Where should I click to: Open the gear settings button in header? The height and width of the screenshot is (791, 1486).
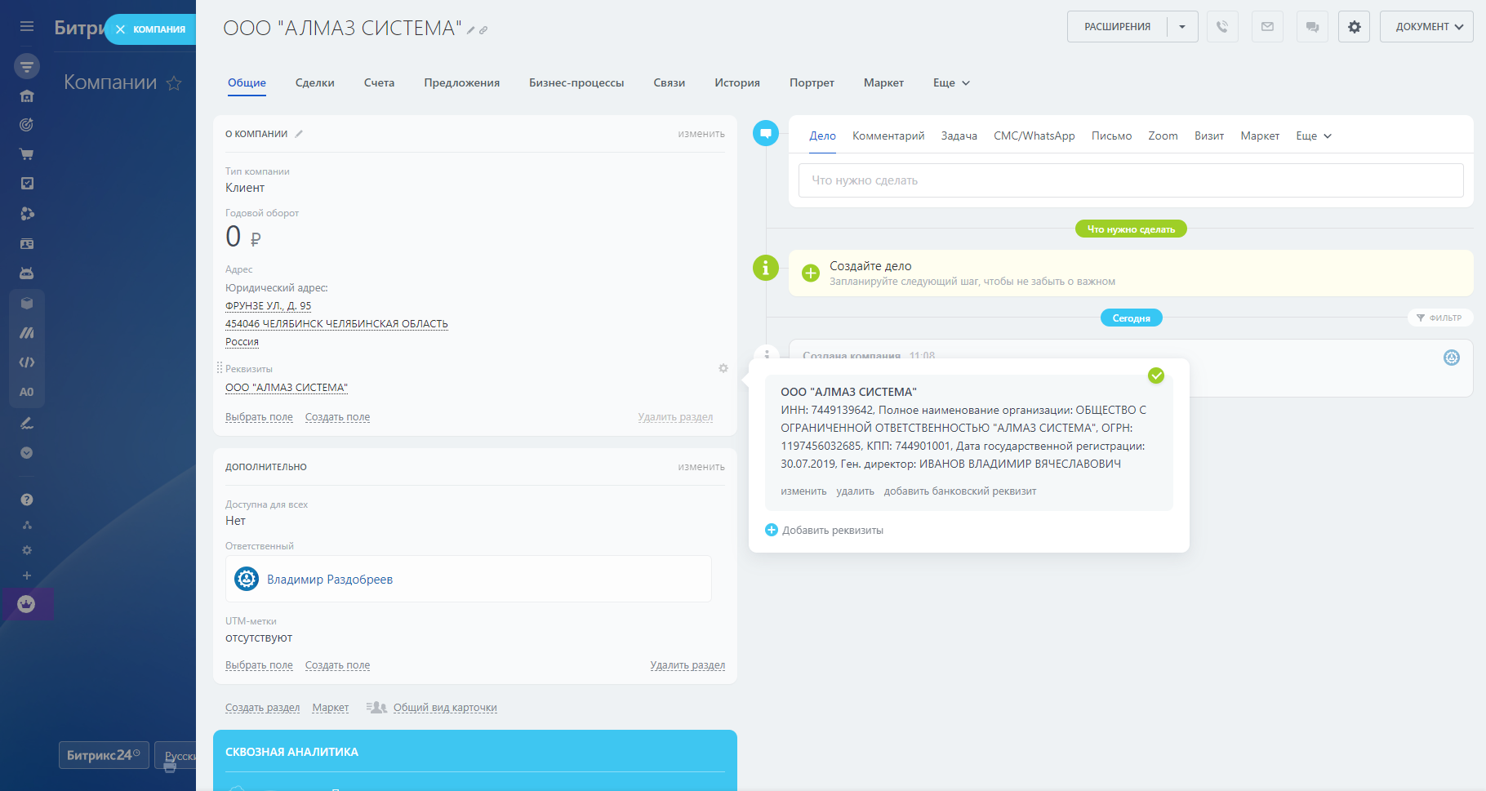[1354, 27]
